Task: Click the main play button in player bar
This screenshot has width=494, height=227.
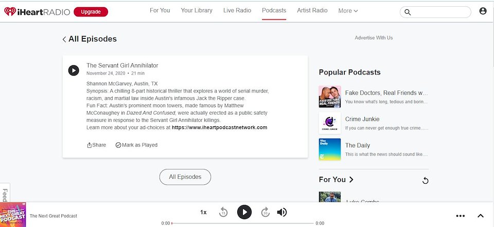Action: 244,212
